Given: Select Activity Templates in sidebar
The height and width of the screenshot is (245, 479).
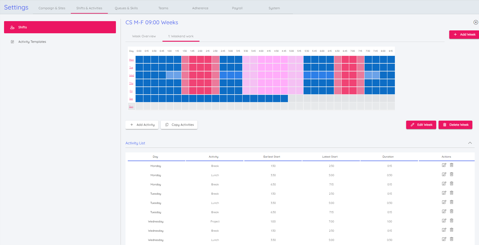Looking at the screenshot, I should [32, 42].
